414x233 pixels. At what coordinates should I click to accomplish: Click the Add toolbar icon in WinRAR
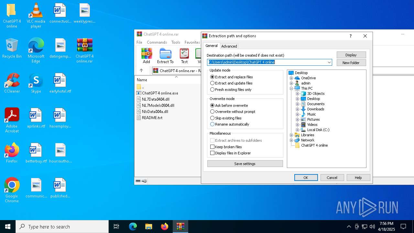coord(147,56)
